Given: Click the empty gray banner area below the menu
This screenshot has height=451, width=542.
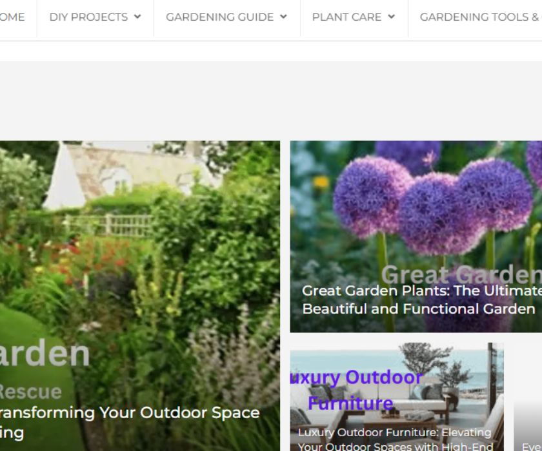Looking at the screenshot, I should (271, 101).
